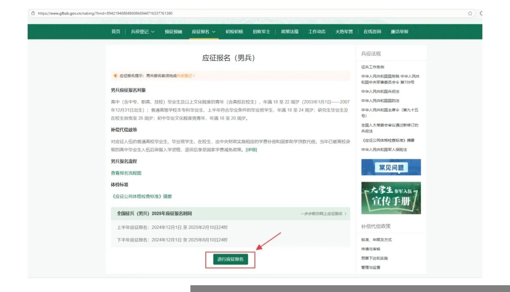The width and height of the screenshot is (510, 292).
Task: Navigate to 在线咨询 in the top menu
Action: 372,32
